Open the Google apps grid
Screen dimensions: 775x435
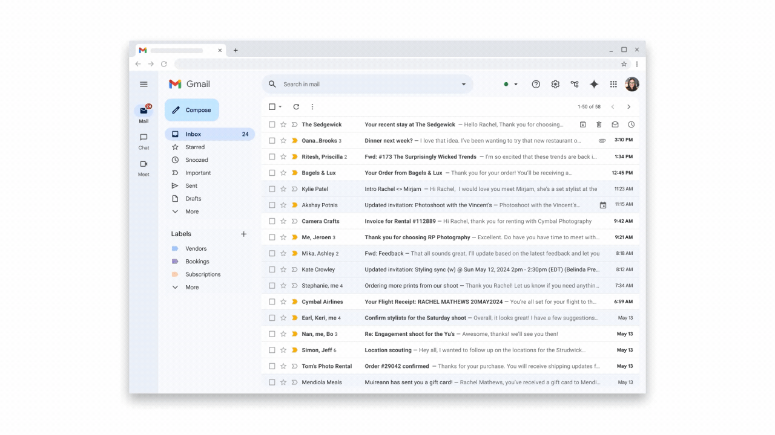tap(613, 85)
